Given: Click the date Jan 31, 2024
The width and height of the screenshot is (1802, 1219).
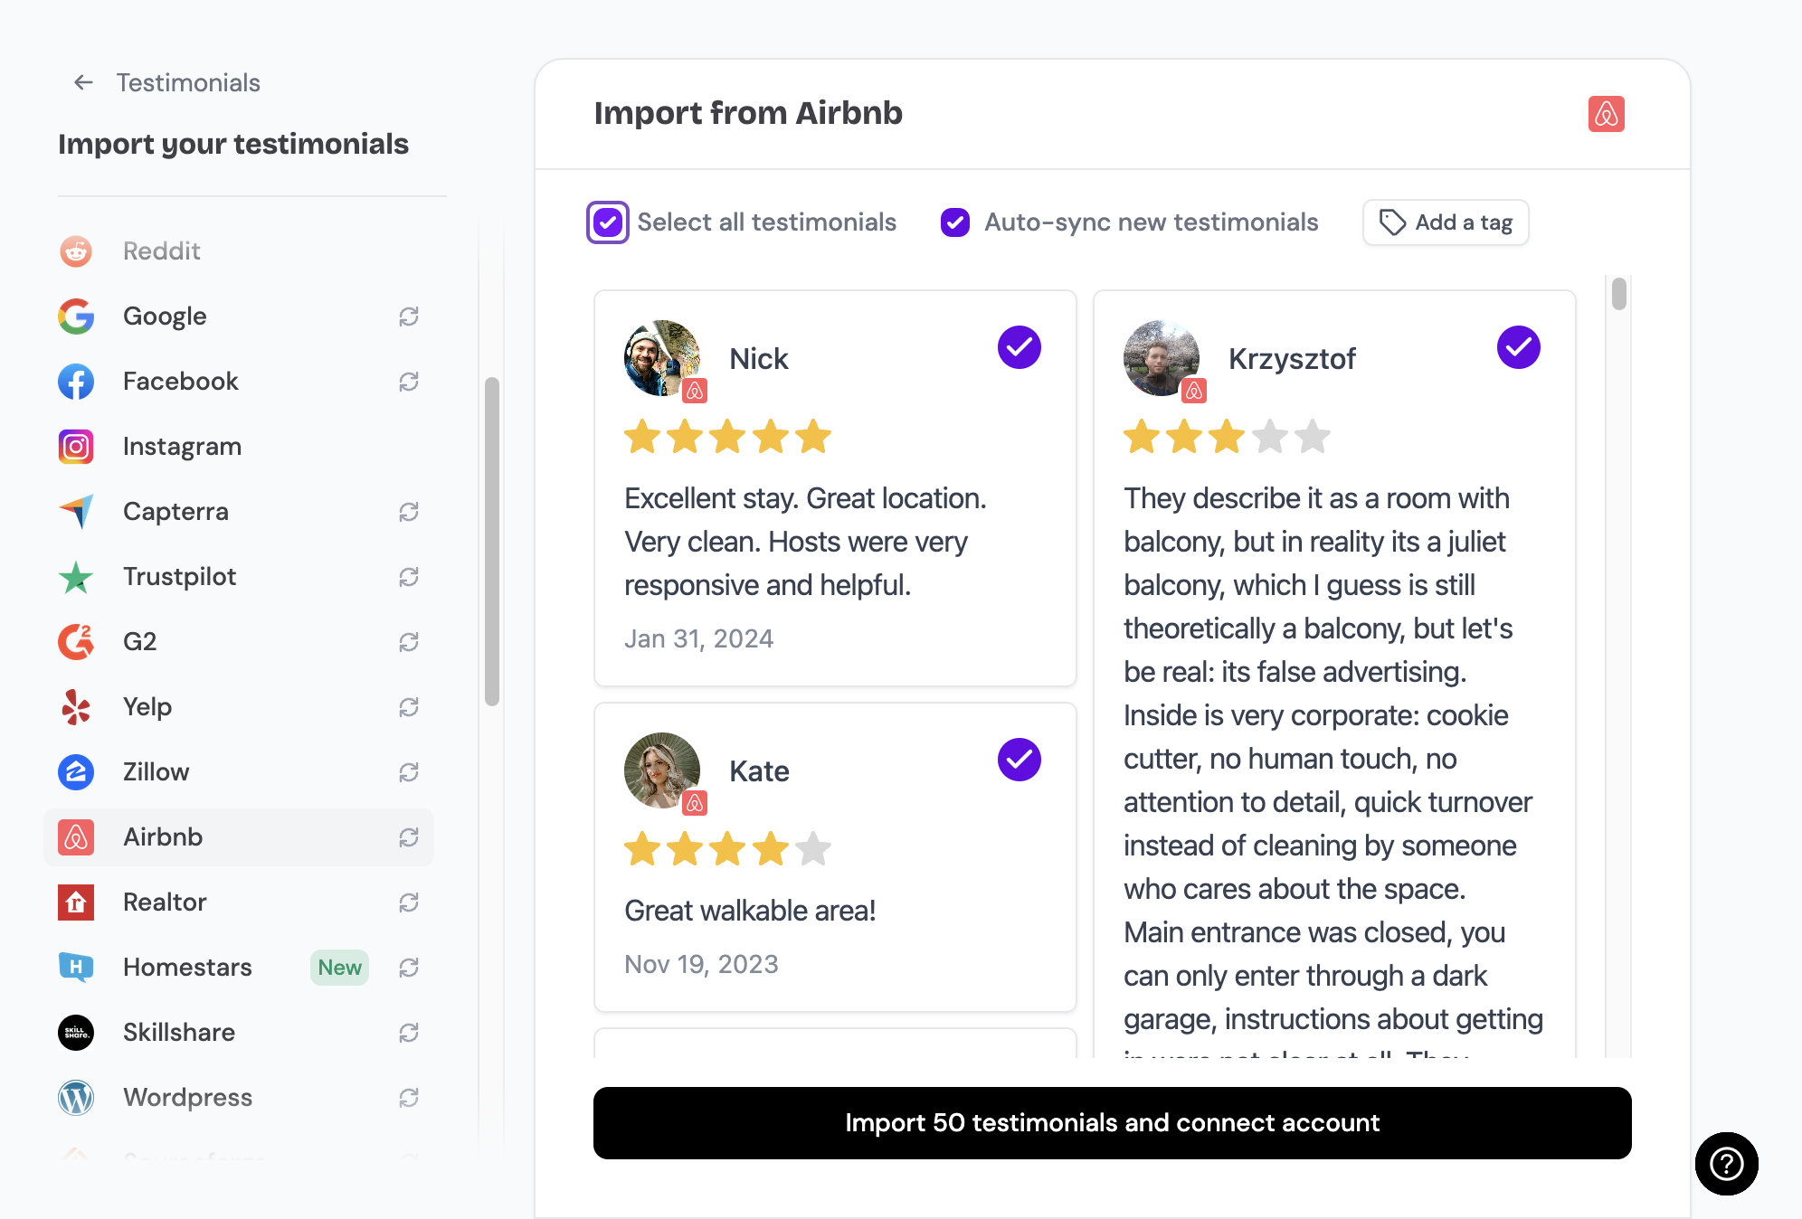Looking at the screenshot, I should click(698, 638).
